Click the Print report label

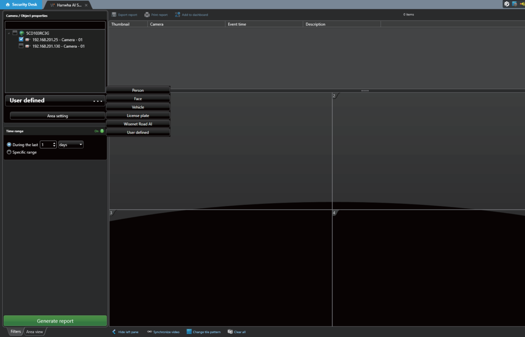pos(159,15)
